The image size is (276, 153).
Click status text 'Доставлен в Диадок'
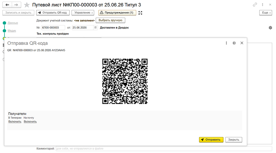[114, 28]
